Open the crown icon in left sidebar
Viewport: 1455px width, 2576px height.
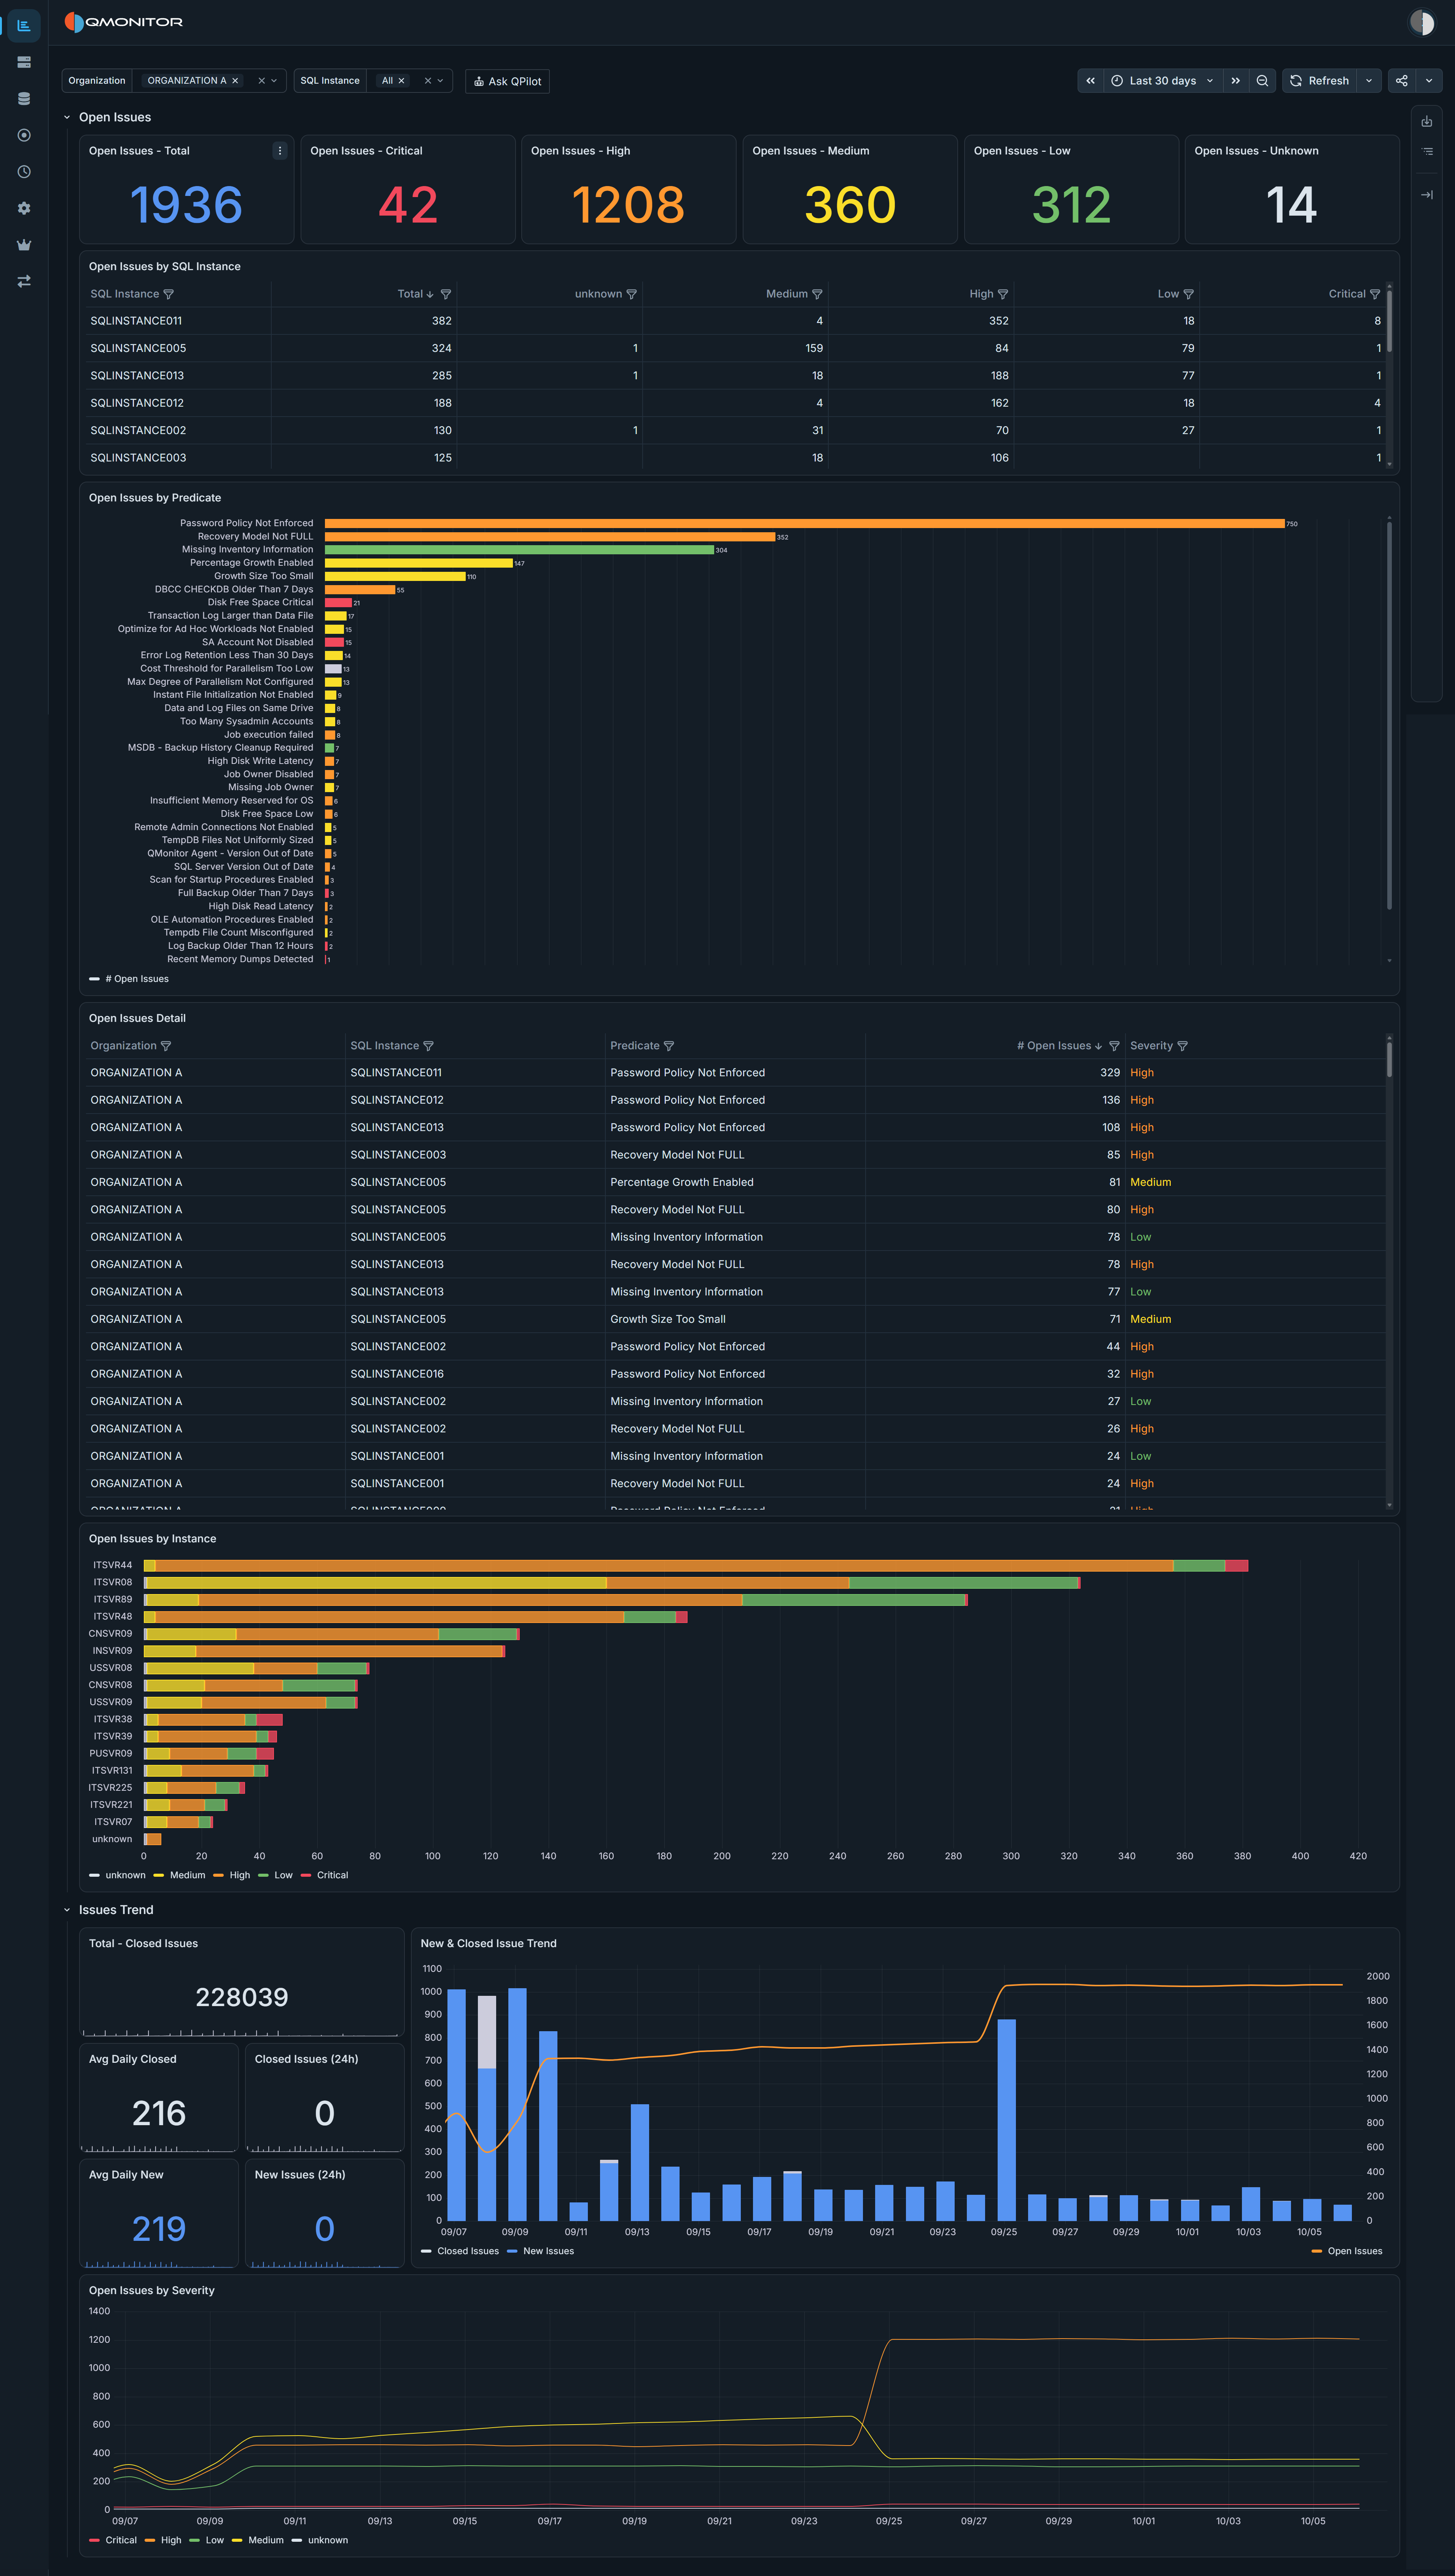24,245
